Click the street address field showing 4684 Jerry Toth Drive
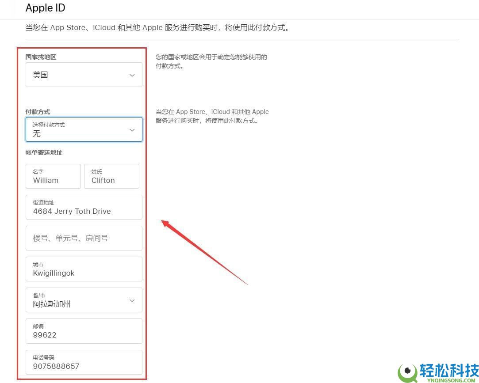 click(84, 207)
